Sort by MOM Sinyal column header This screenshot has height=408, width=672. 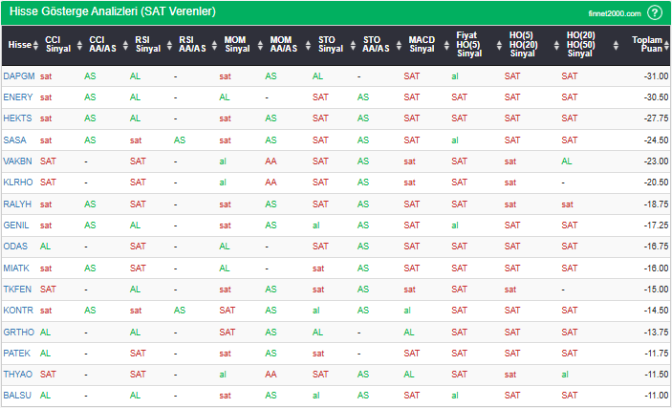(237, 44)
